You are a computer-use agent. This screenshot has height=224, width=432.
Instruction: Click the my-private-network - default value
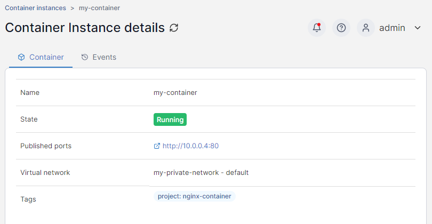point(201,172)
